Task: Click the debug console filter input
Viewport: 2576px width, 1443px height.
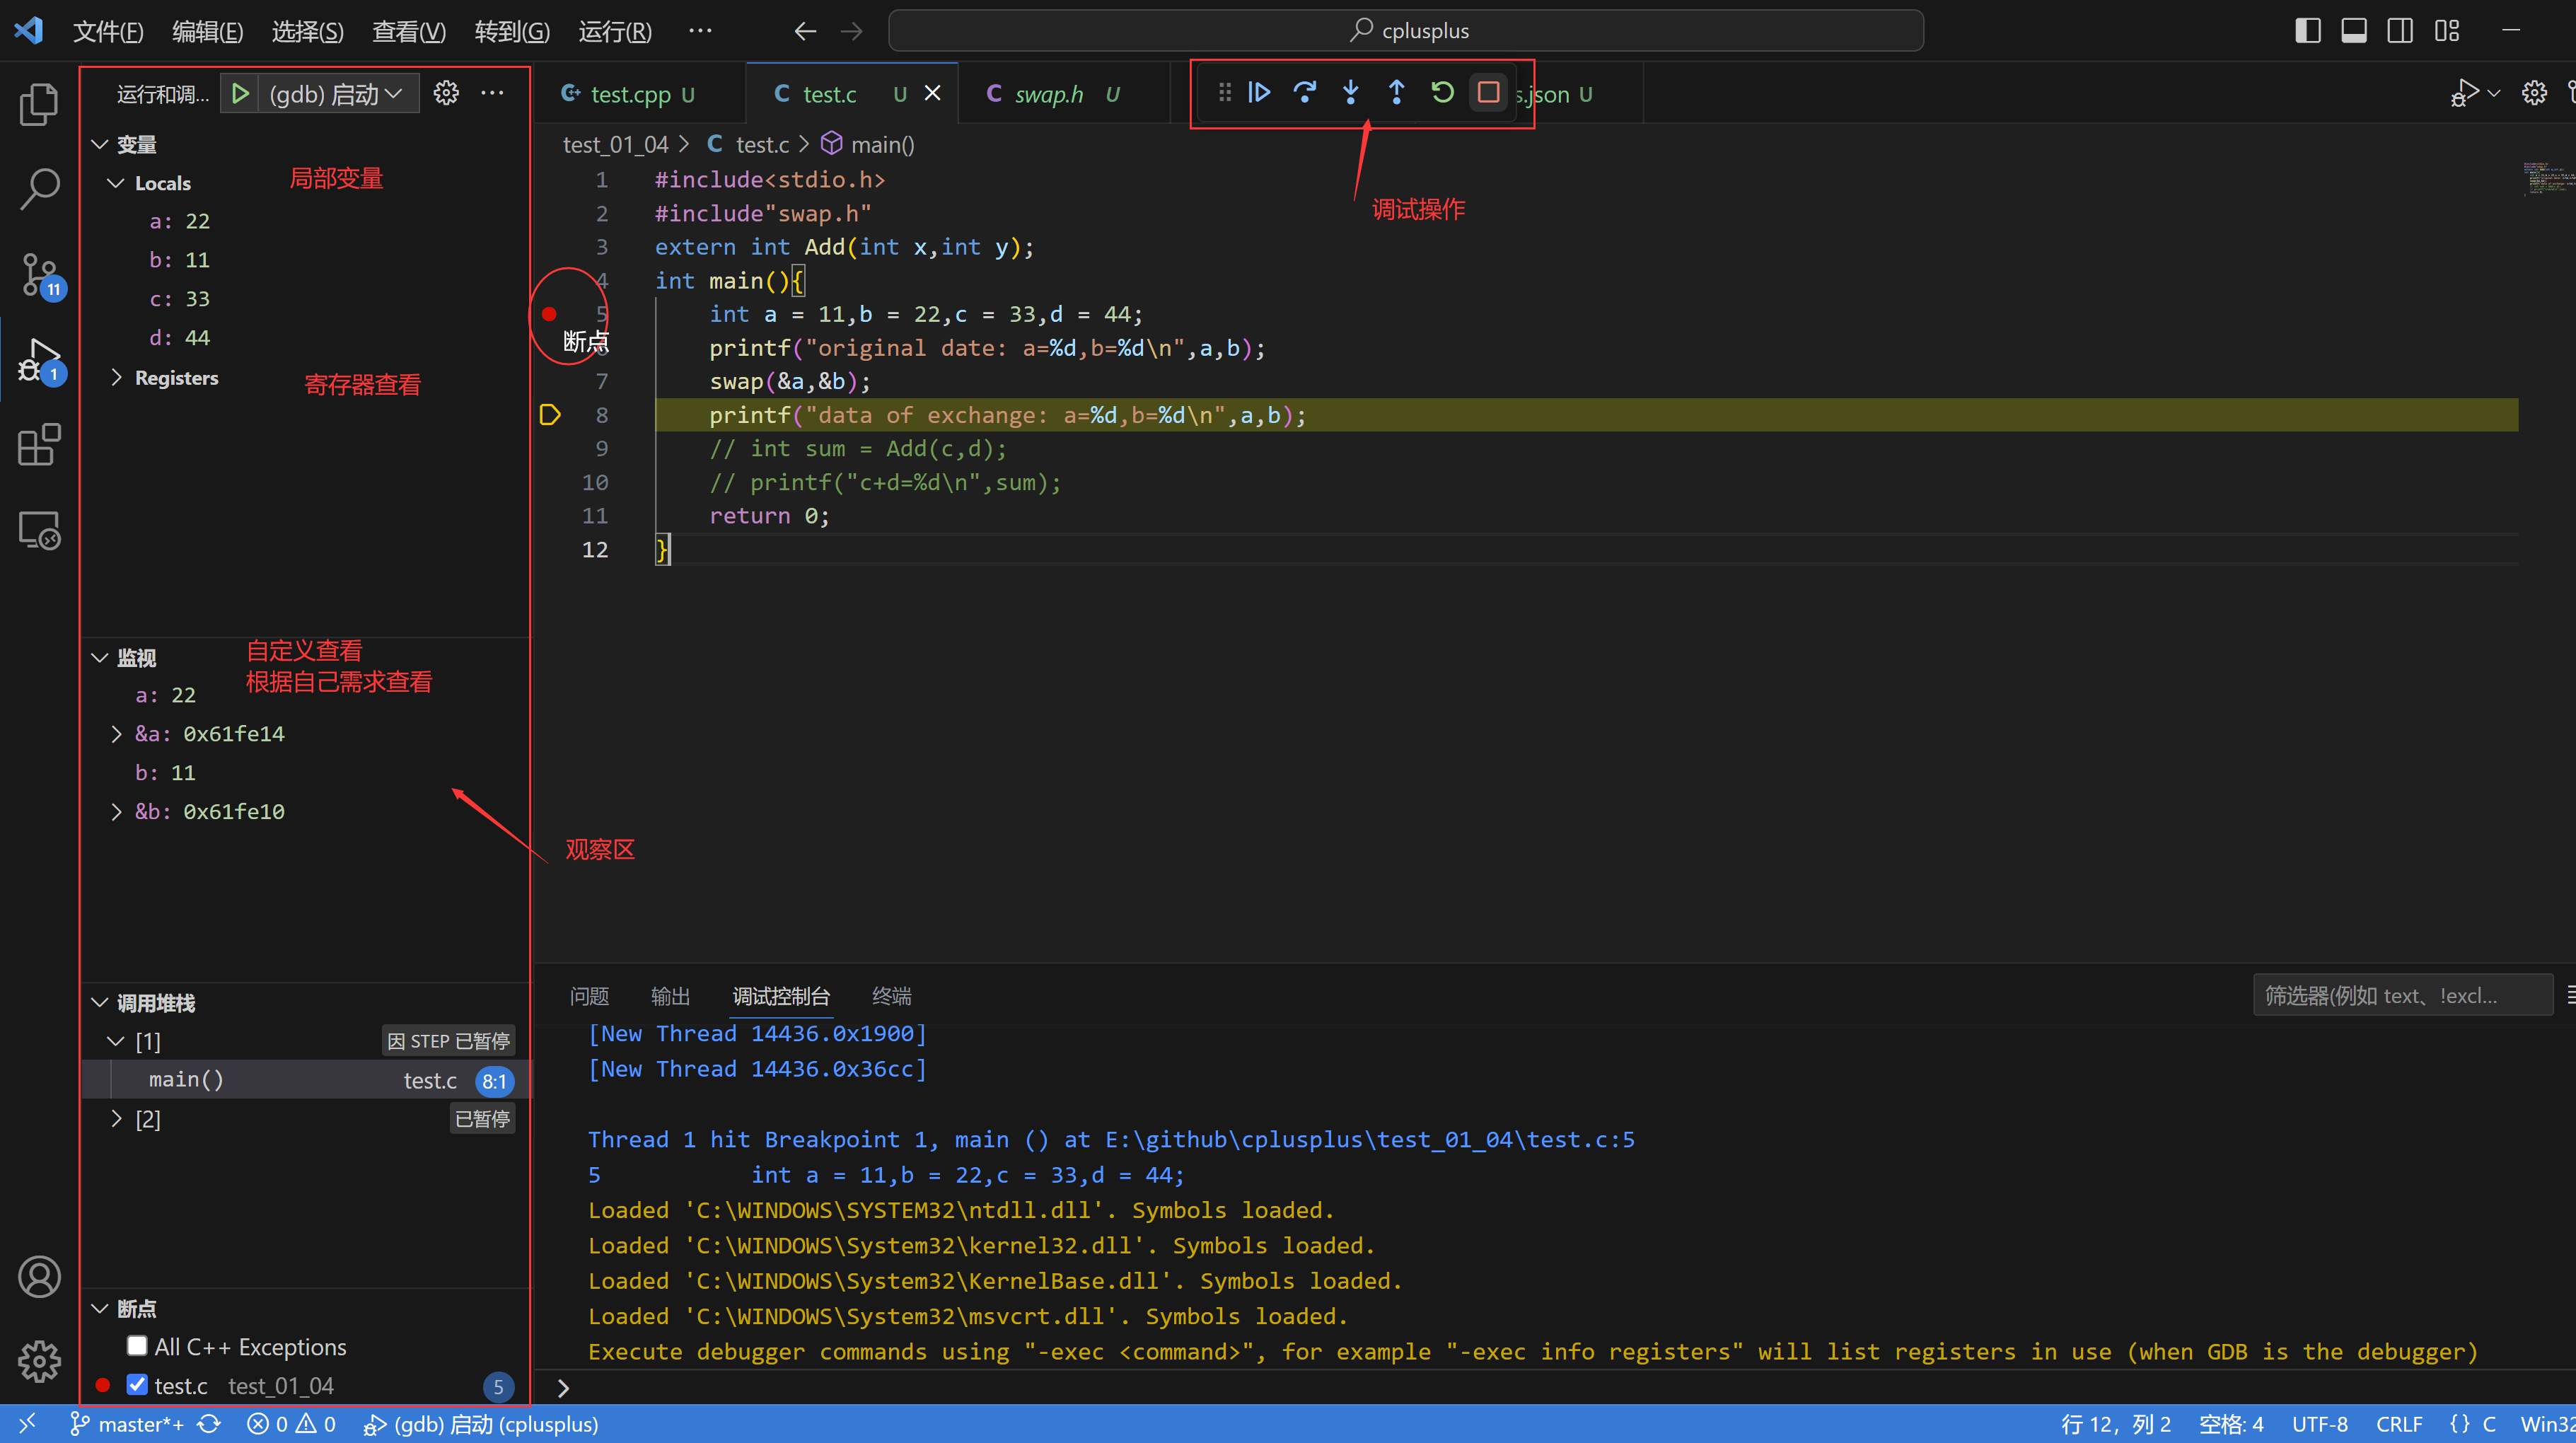Action: click(2400, 996)
